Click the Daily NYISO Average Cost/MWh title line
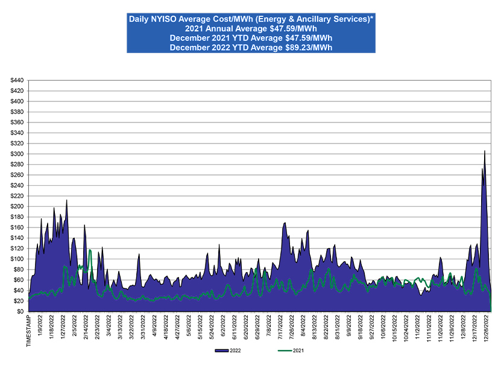The width and height of the screenshot is (498, 374). 251,19
